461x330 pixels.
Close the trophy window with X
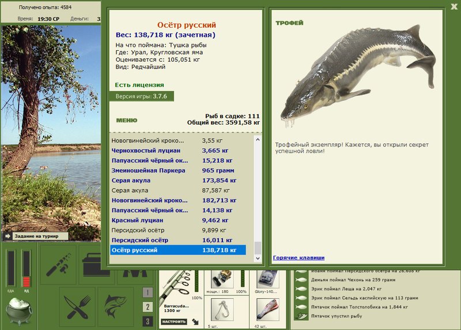(454, 6)
